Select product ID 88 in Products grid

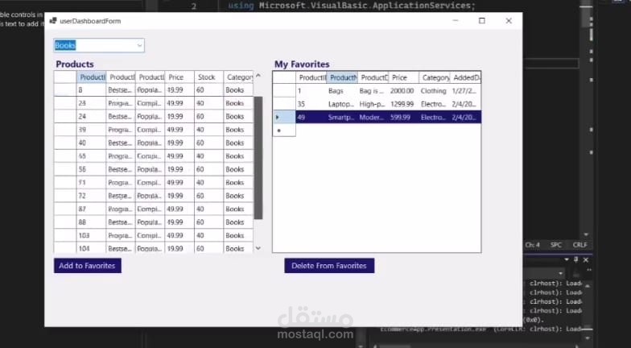tap(92, 222)
